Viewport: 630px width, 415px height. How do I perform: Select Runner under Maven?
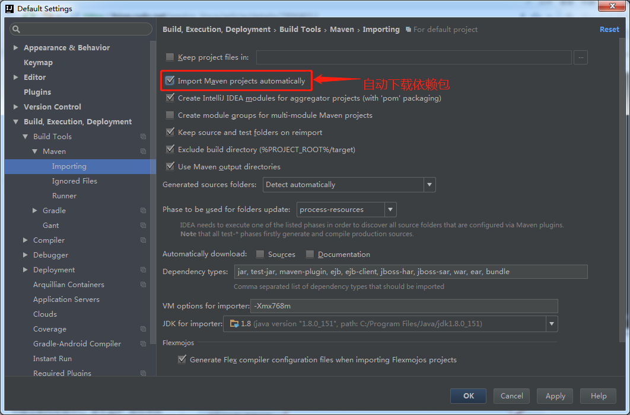pyautogui.click(x=64, y=196)
